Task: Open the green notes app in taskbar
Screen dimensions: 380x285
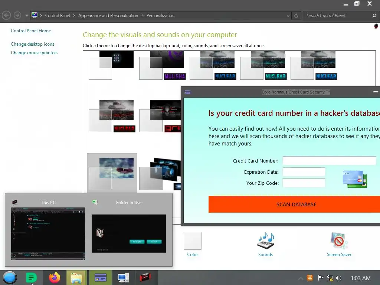Action: tap(31, 278)
